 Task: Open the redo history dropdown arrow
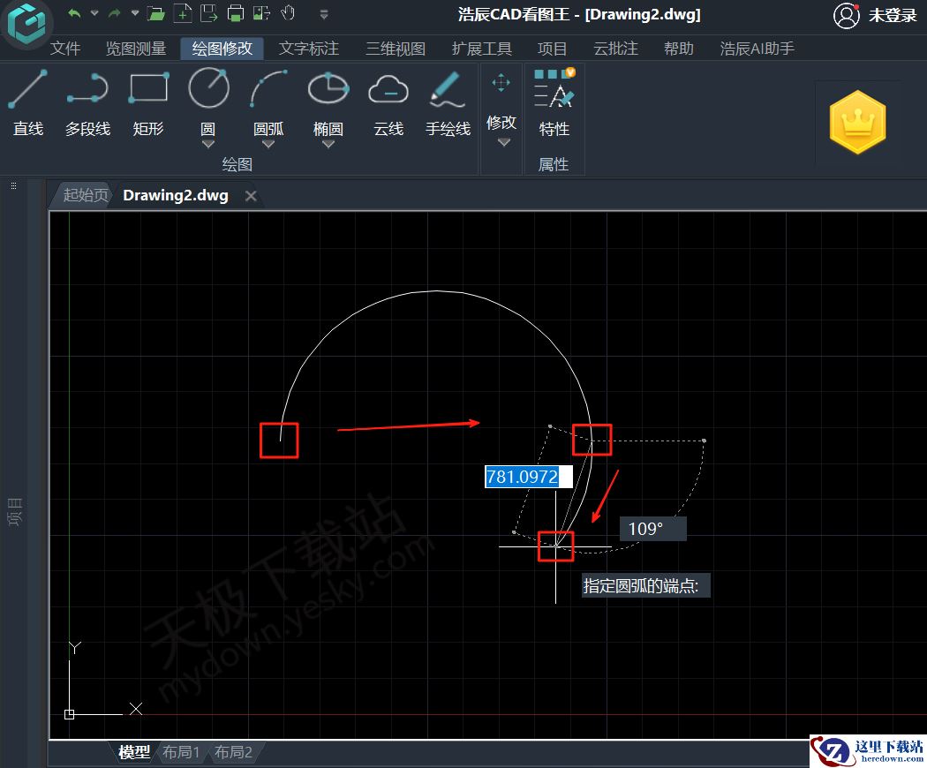point(135,13)
